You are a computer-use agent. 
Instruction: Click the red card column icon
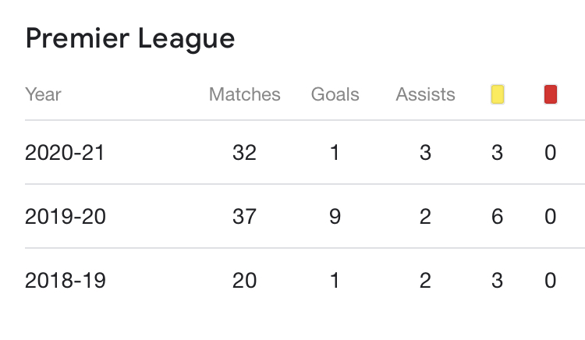[x=551, y=95]
